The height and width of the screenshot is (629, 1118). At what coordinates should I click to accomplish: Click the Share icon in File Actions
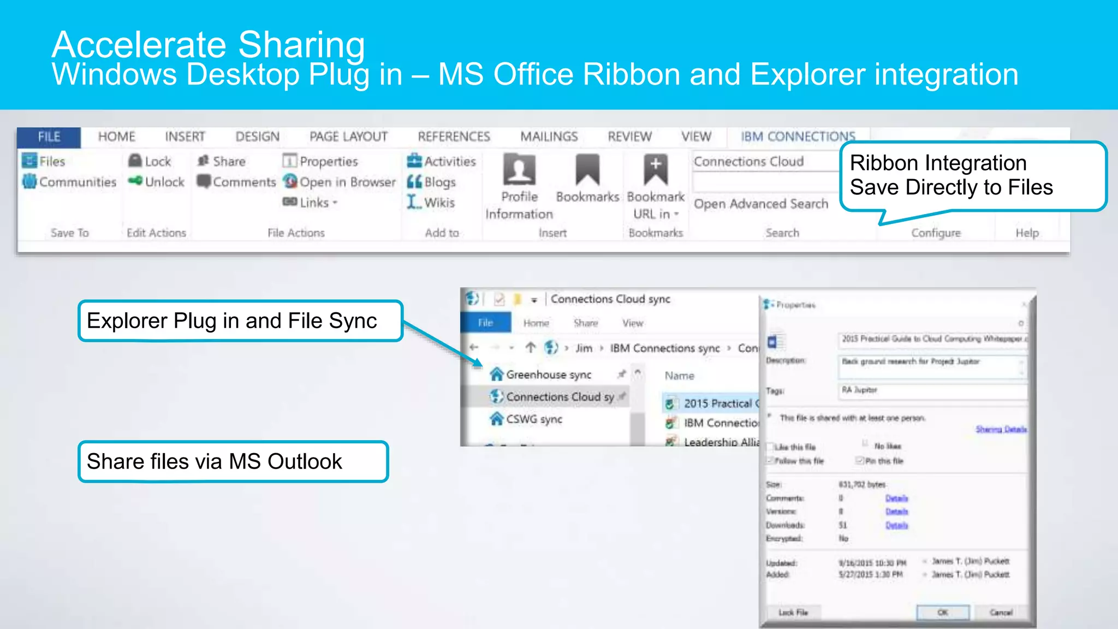tap(204, 161)
